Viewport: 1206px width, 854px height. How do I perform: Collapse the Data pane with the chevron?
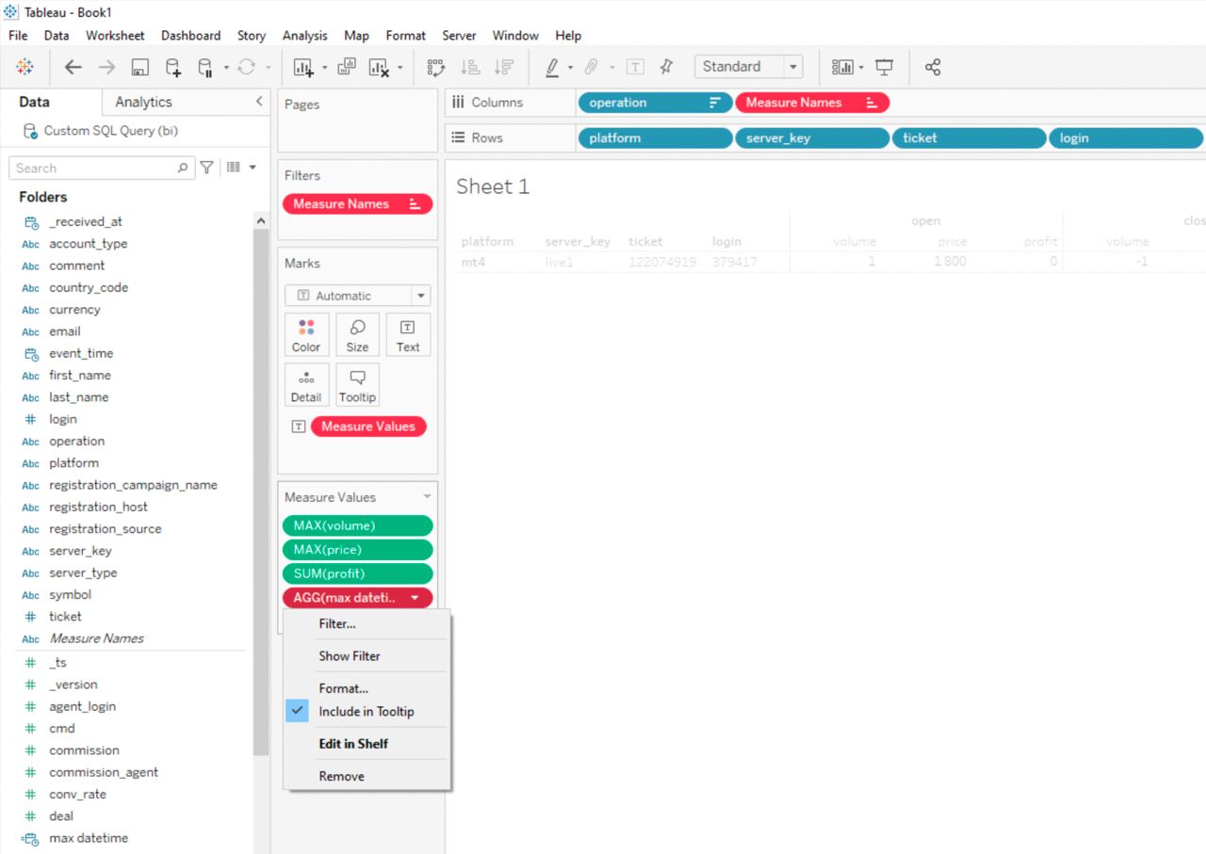(x=259, y=102)
